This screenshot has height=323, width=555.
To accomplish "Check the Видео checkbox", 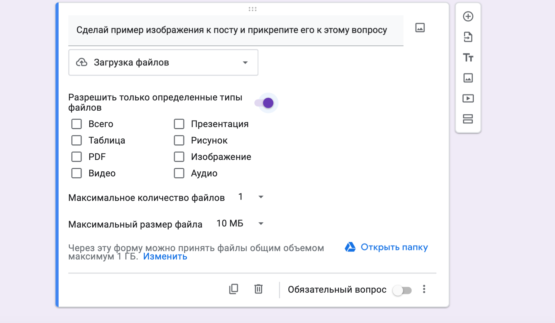I will click(77, 173).
